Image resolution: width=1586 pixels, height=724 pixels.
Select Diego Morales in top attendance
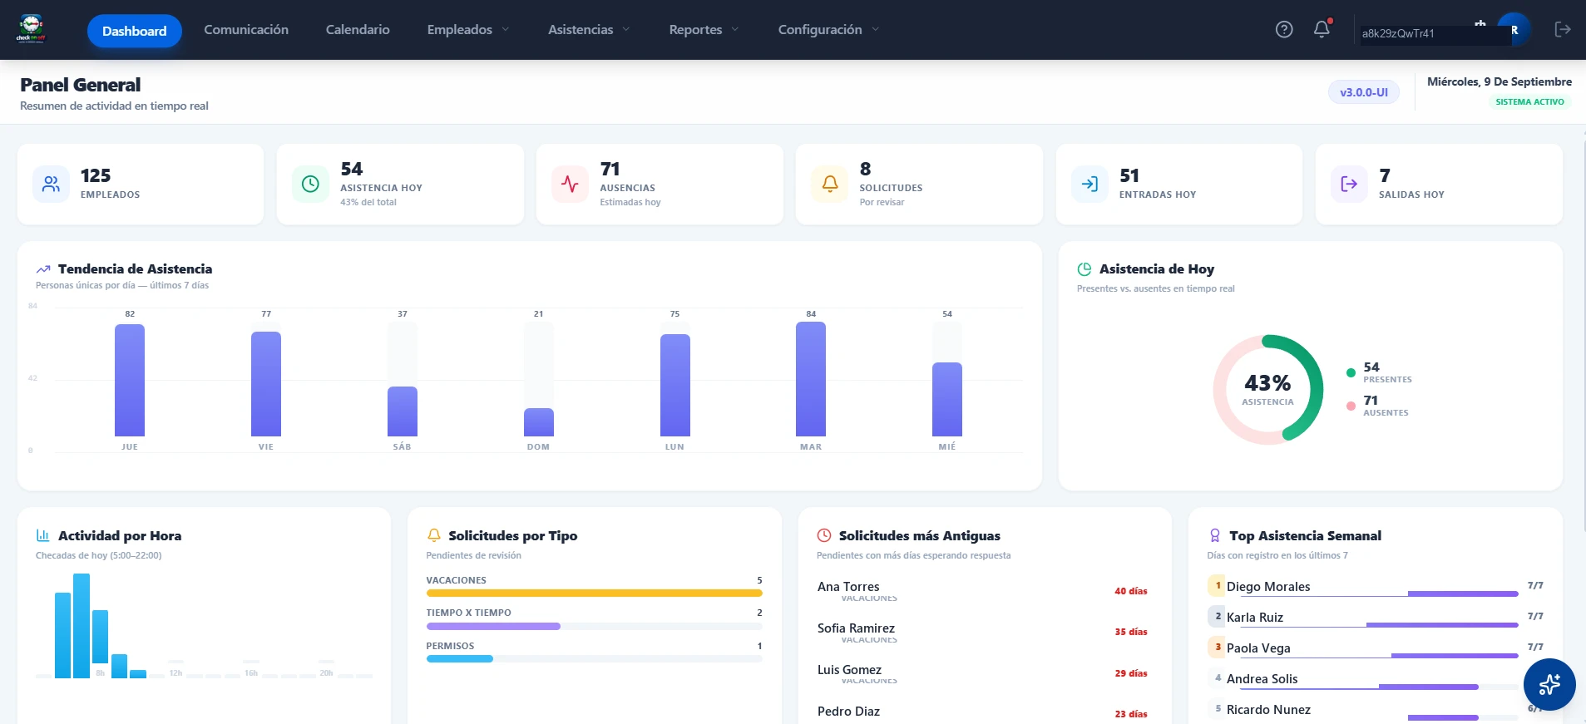(x=1376, y=587)
